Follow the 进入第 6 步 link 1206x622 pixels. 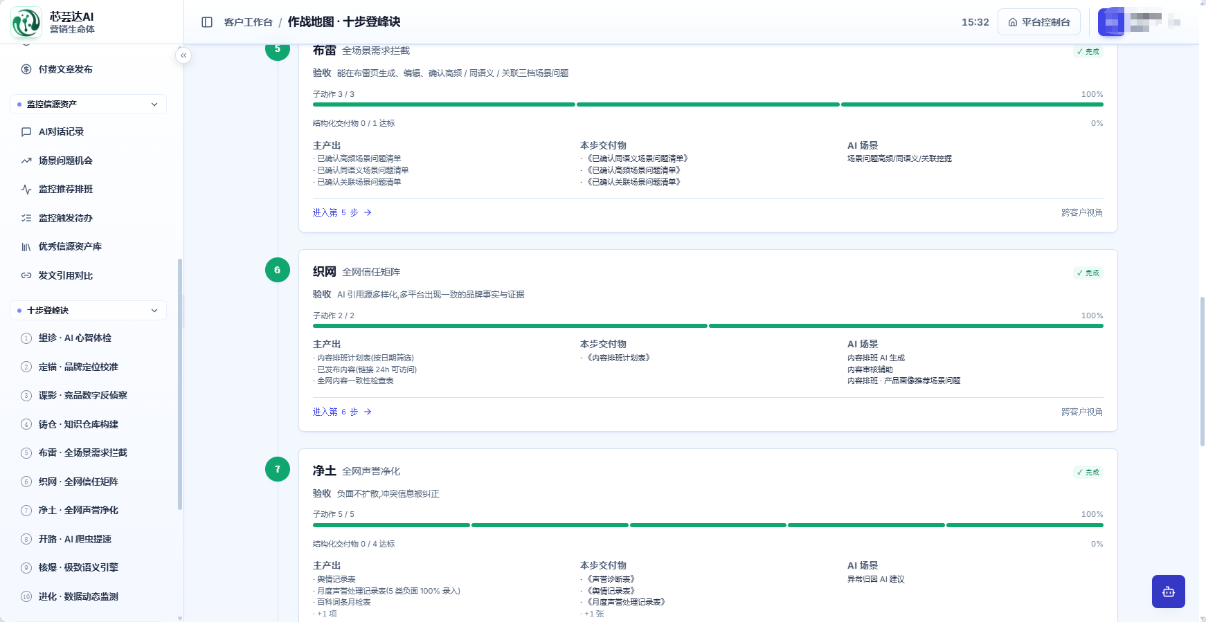[x=342, y=412]
